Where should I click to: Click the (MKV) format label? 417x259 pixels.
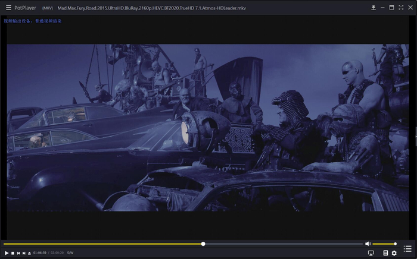point(47,8)
